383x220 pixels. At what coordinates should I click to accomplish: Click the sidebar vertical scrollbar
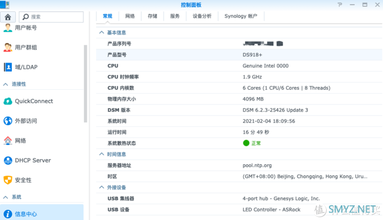[86, 83]
